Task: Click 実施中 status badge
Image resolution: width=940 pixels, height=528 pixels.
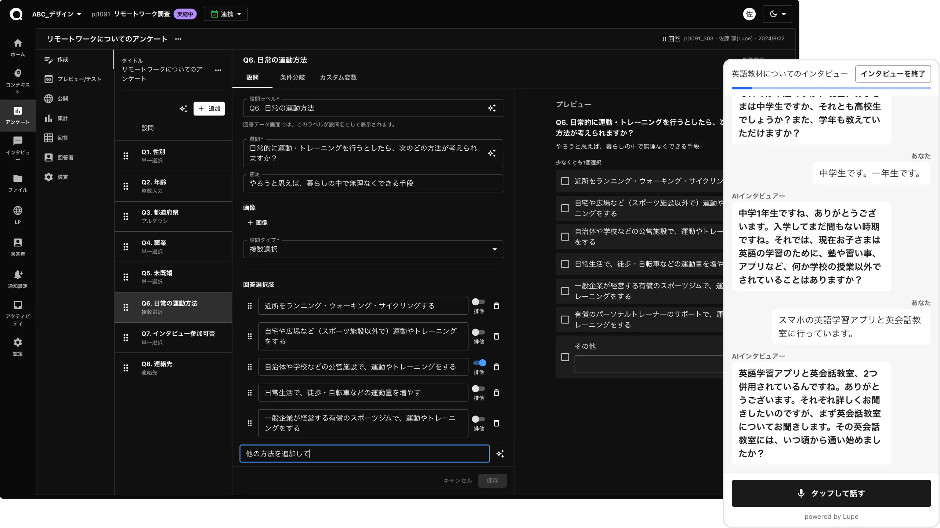Action: (185, 14)
